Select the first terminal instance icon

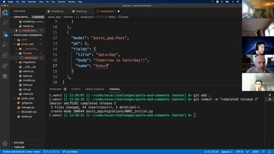[x=269, y=95]
